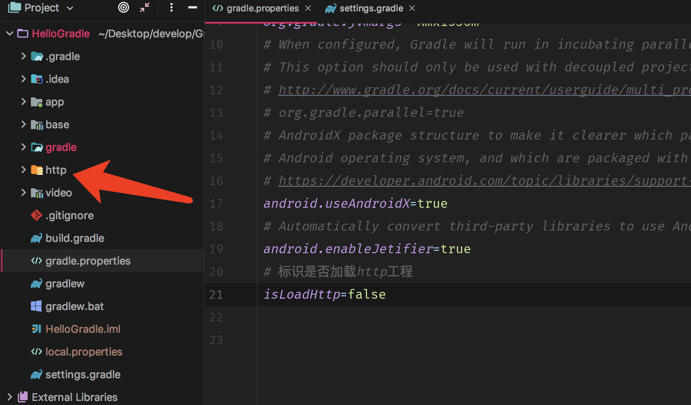The image size is (691, 405).
Task: Click the gradle.properties file icon in tree
Action: coord(37,261)
